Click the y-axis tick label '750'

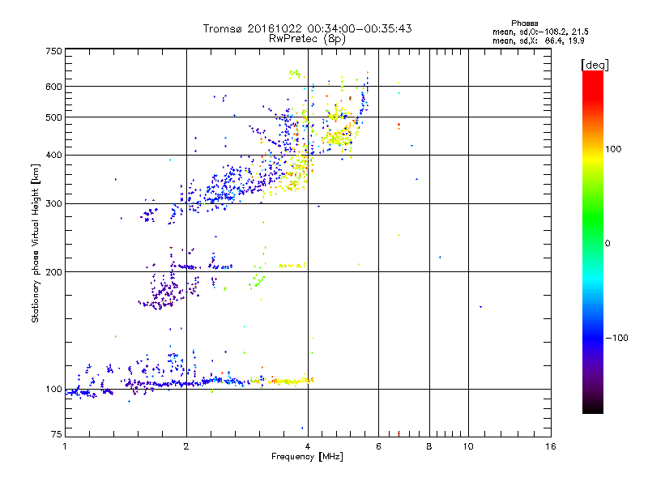(x=53, y=51)
